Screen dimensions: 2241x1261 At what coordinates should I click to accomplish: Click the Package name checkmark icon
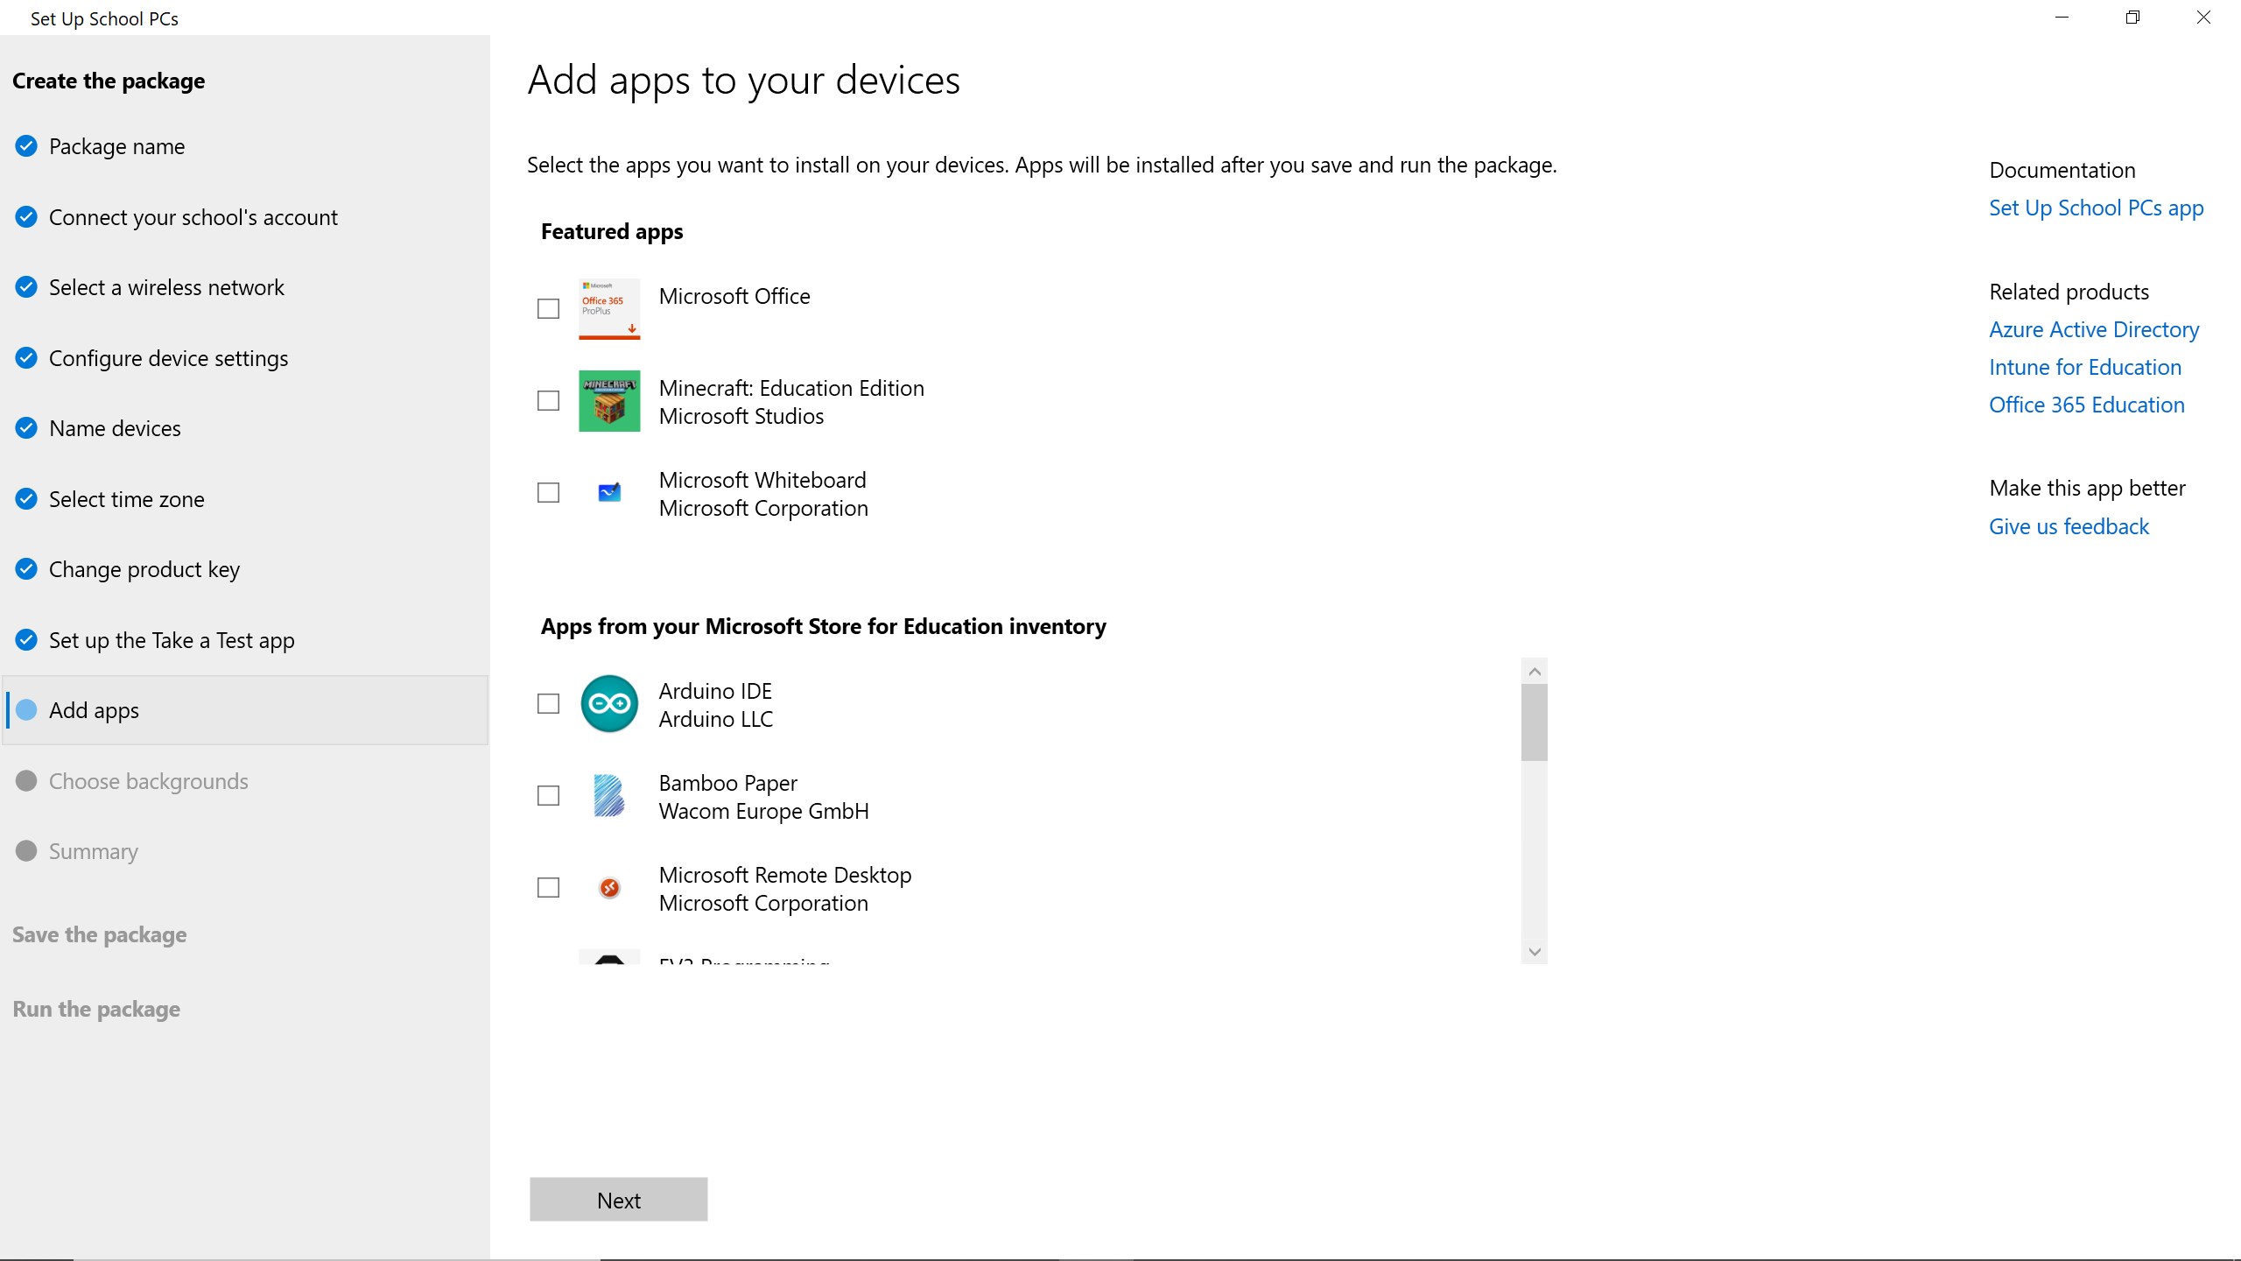point(26,146)
